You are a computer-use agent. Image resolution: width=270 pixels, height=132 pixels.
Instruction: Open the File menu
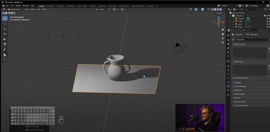coord(7,6)
